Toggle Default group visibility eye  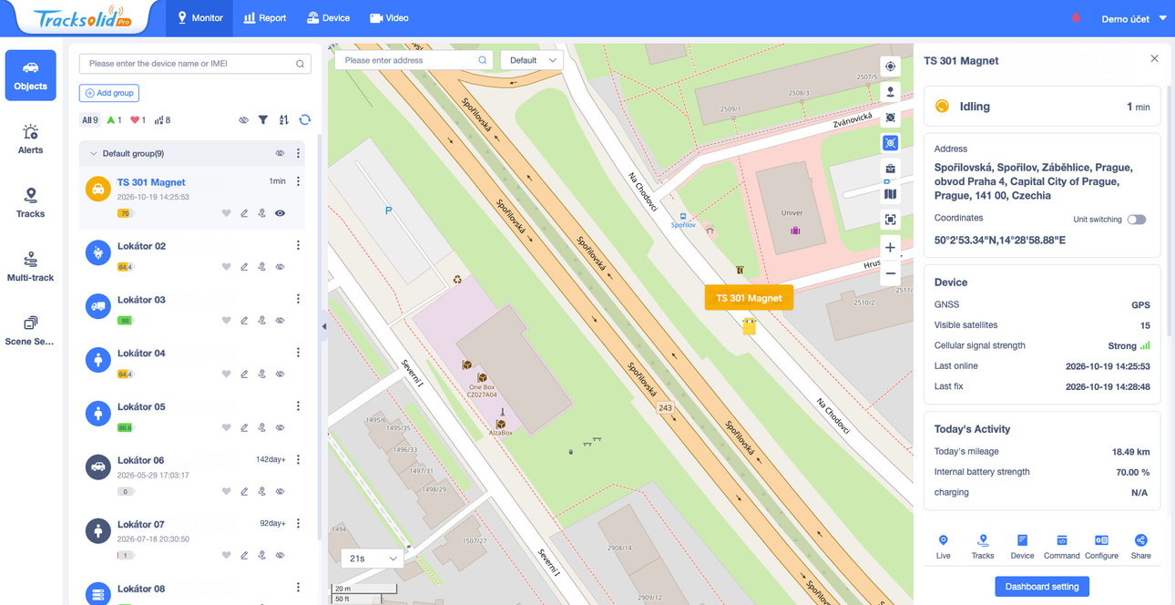tap(281, 154)
